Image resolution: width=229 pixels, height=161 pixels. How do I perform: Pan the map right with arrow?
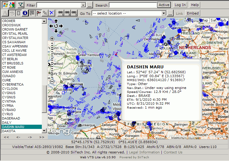[61, 26]
